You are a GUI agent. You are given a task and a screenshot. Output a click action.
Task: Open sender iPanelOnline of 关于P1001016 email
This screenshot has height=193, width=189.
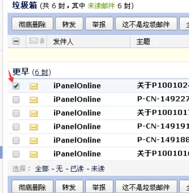[x=77, y=154]
